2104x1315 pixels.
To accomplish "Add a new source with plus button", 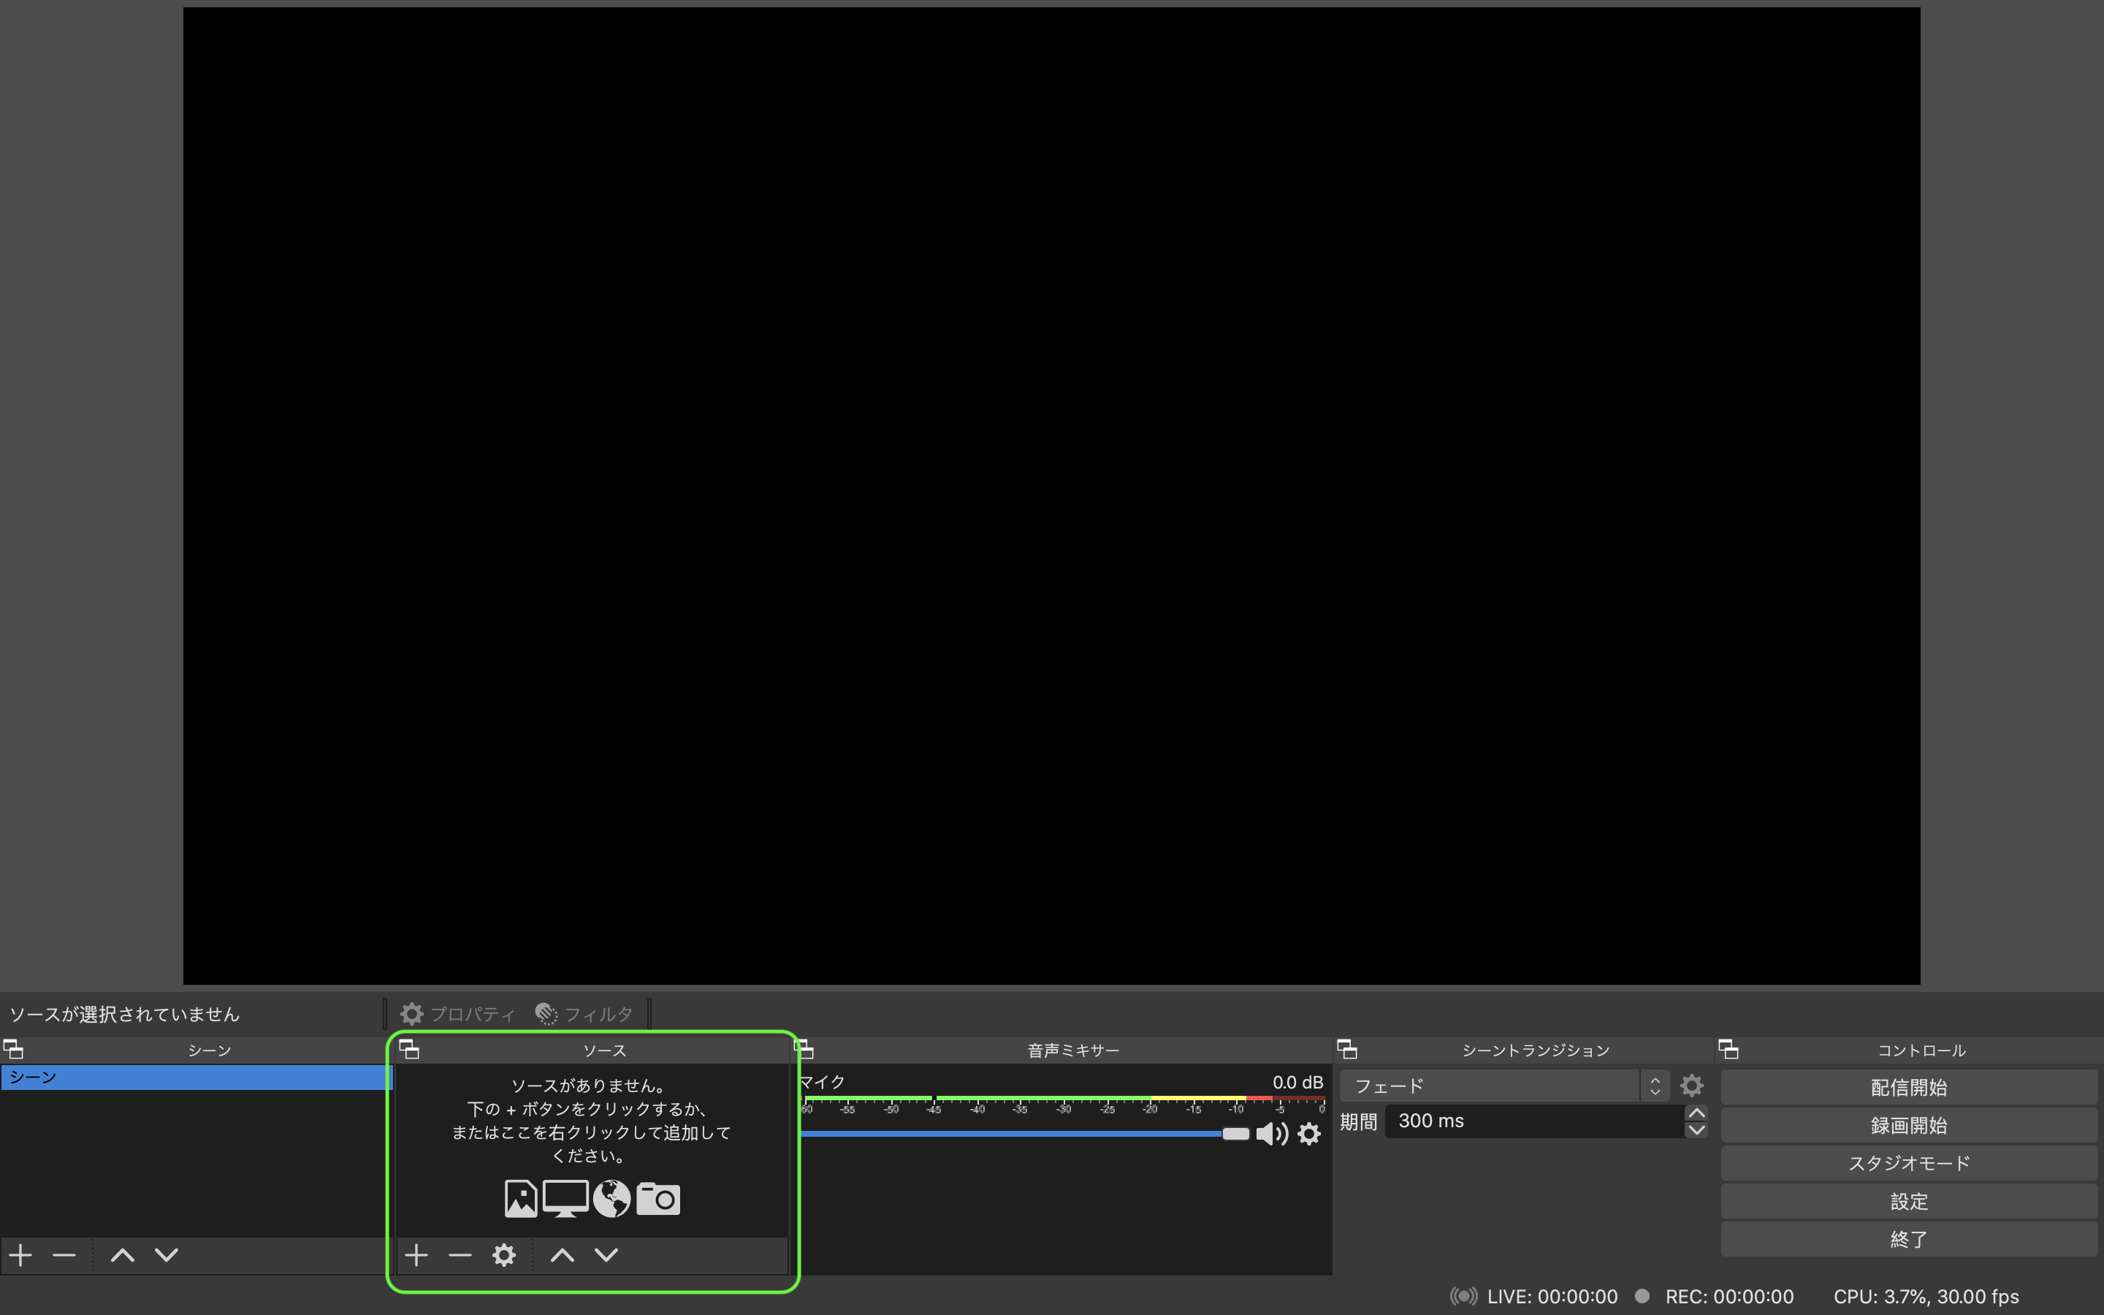I will [416, 1255].
